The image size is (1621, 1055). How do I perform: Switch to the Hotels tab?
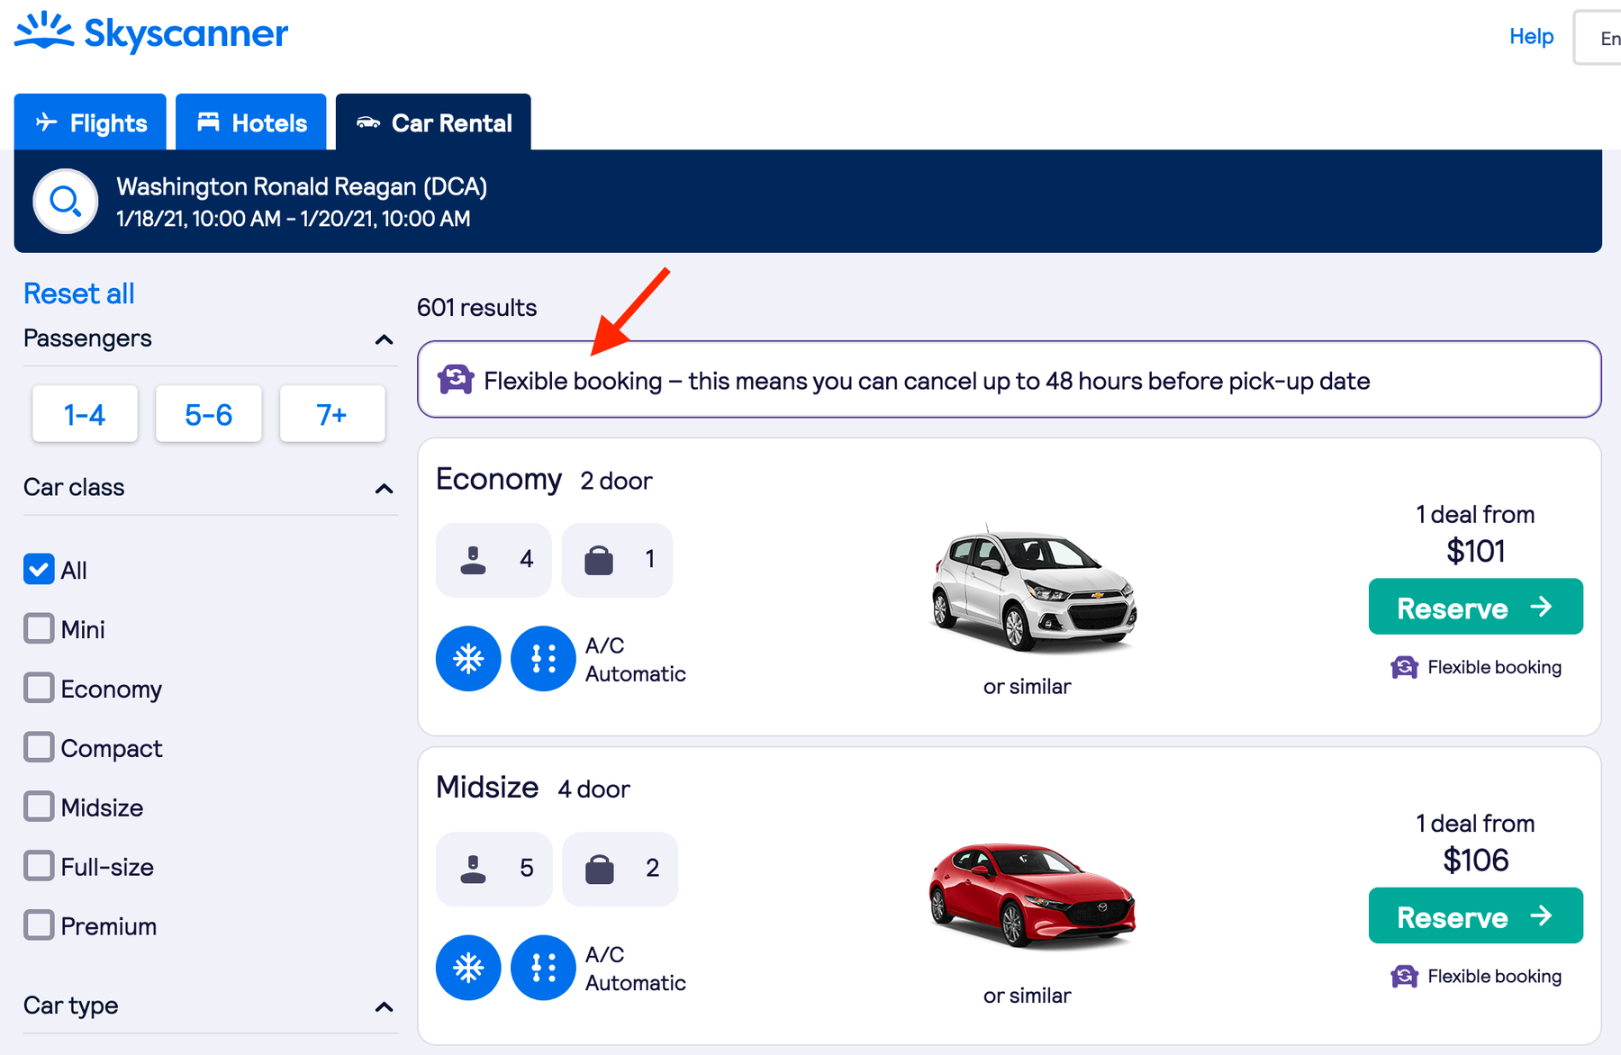(251, 122)
